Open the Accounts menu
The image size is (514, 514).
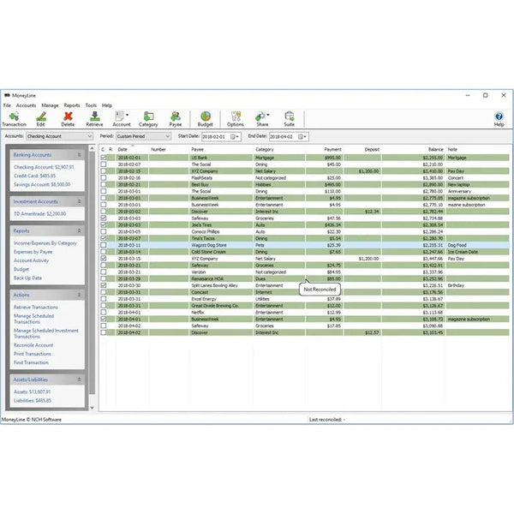click(x=27, y=105)
